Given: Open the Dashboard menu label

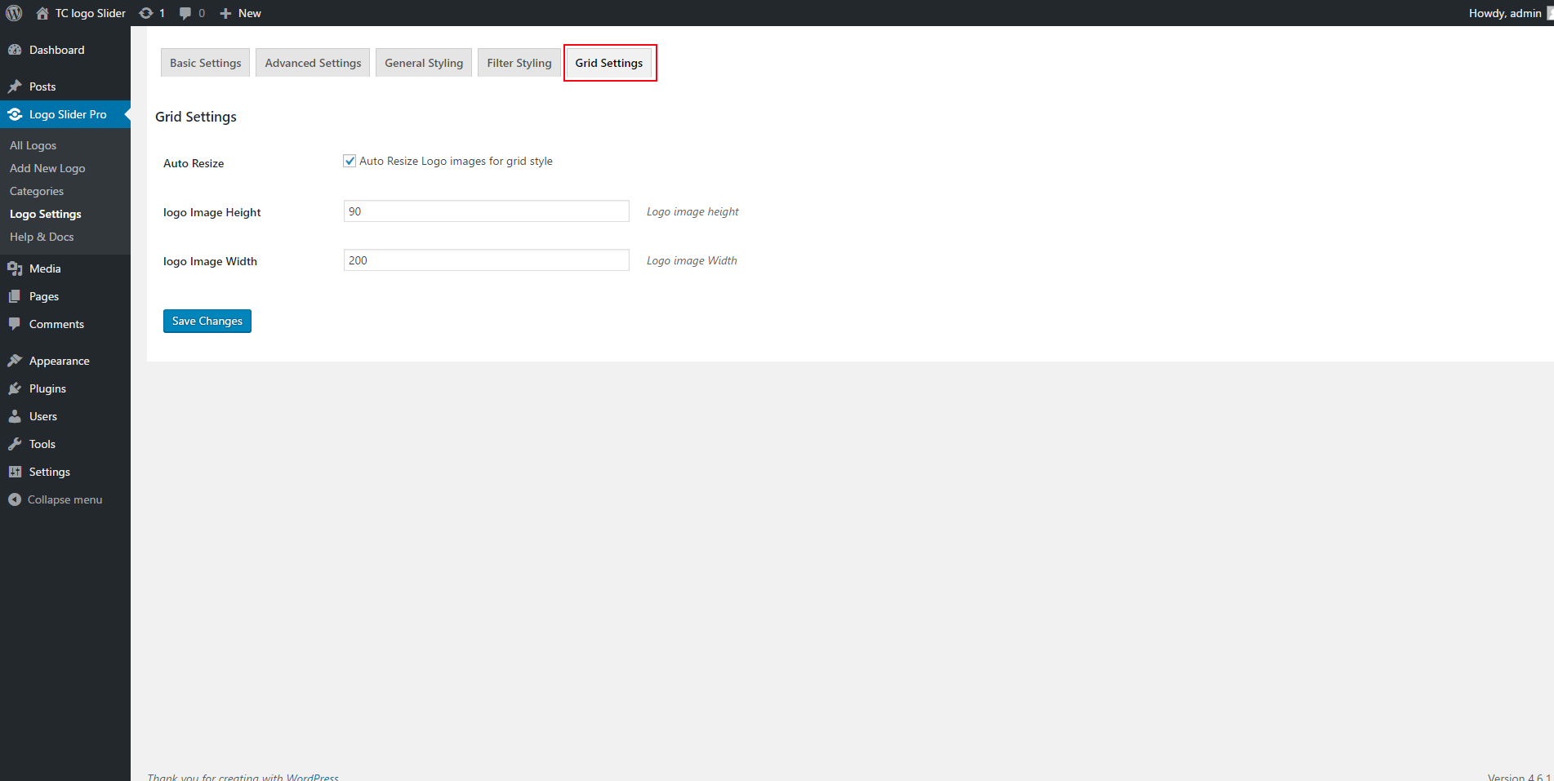Looking at the screenshot, I should pyautogui.click(x=57, y=50).
